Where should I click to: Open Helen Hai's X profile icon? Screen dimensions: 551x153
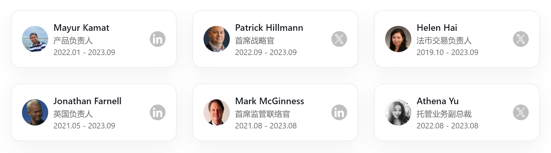click(x=521, y=39)
